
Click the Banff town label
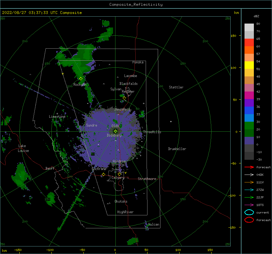pyautogui.click(x=50, y=168)
